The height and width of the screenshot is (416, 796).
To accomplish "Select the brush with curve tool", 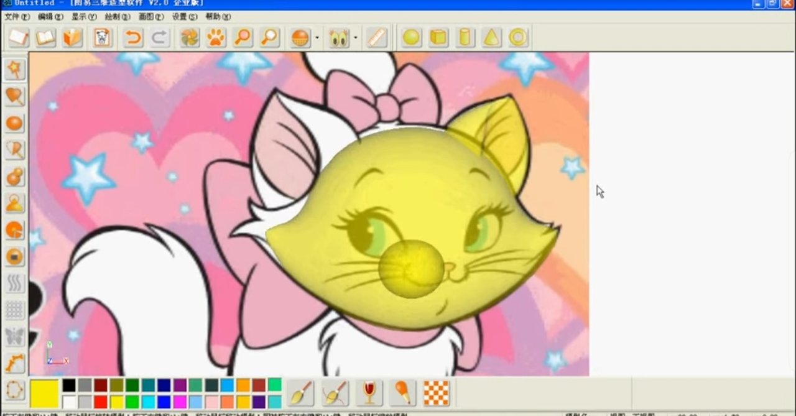I will [x=335, y=393].
